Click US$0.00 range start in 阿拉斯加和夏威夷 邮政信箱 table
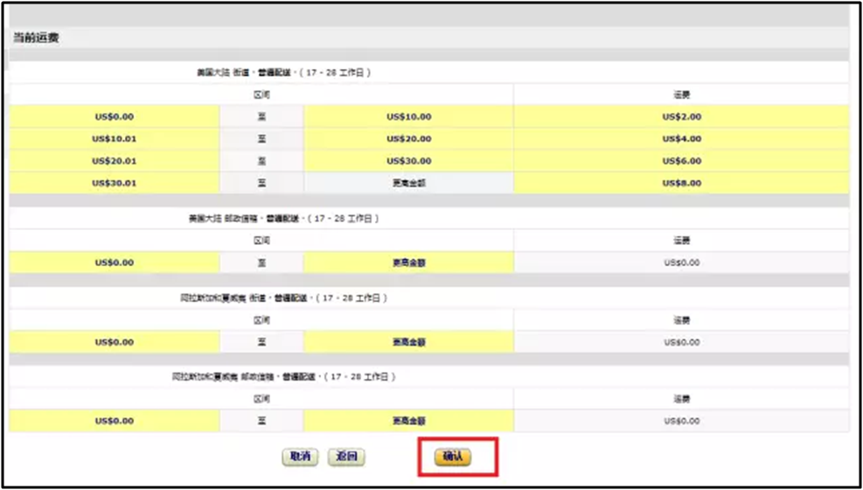 pyautogui.click(x=115, y=421)
